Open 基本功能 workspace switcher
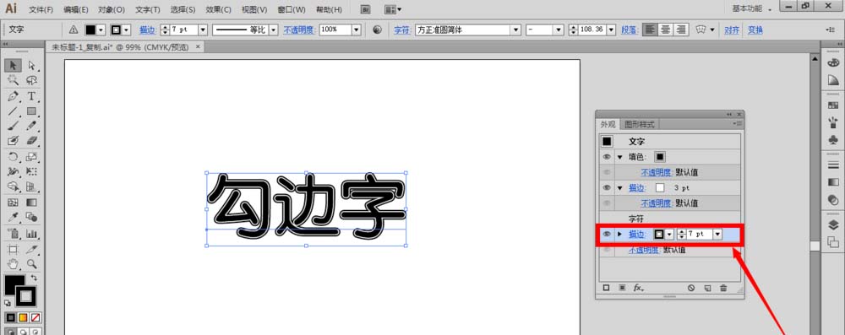 (x=751, y=8)
